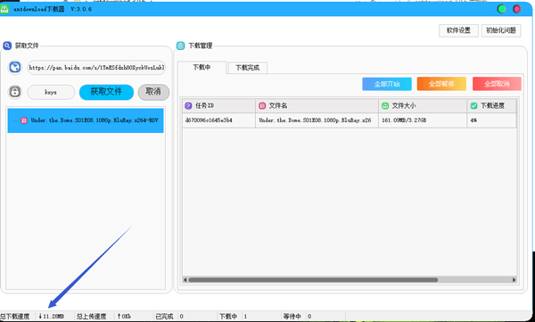Viewport: 535px width, 322px height.
Task: Click the globe icon beside URL field
Action: pyautogui.click(x=14, y=67)
